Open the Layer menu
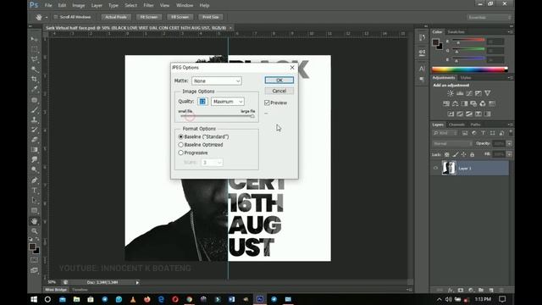This screenshot has width=542, height=305. coord(97,5)
